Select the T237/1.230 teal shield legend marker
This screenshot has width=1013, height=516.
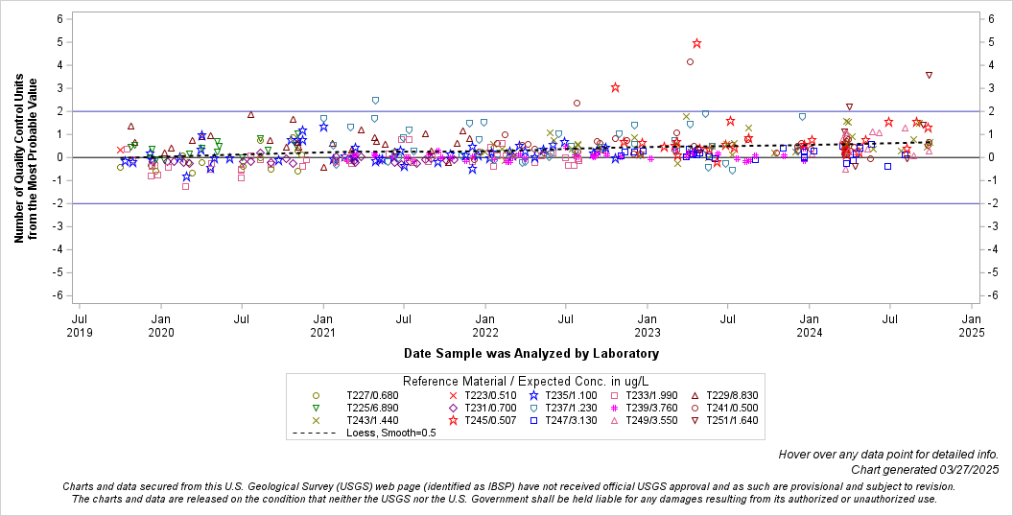tap(533, 409)
